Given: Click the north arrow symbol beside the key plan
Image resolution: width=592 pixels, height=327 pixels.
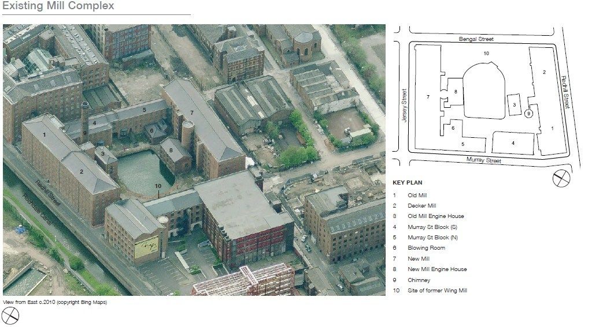Looking at the screenshot, I should coord(561,179).
